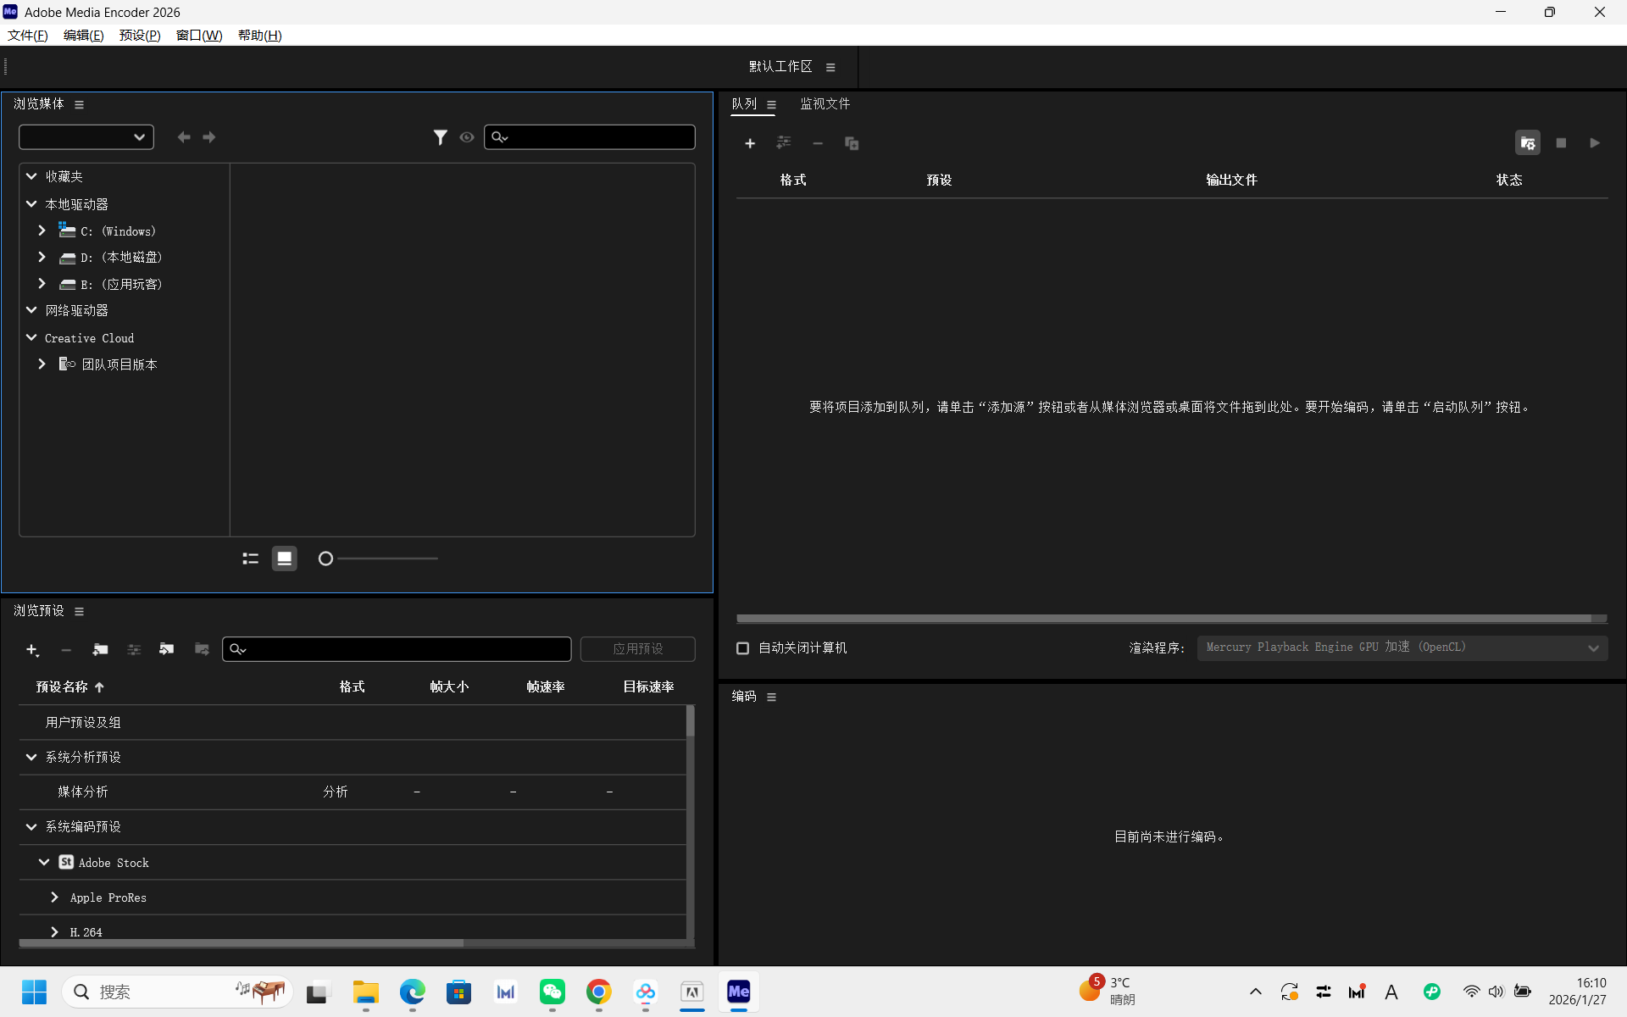Switch to the 监视文件 tab
1627x1017 pixels.
(825, 104)
